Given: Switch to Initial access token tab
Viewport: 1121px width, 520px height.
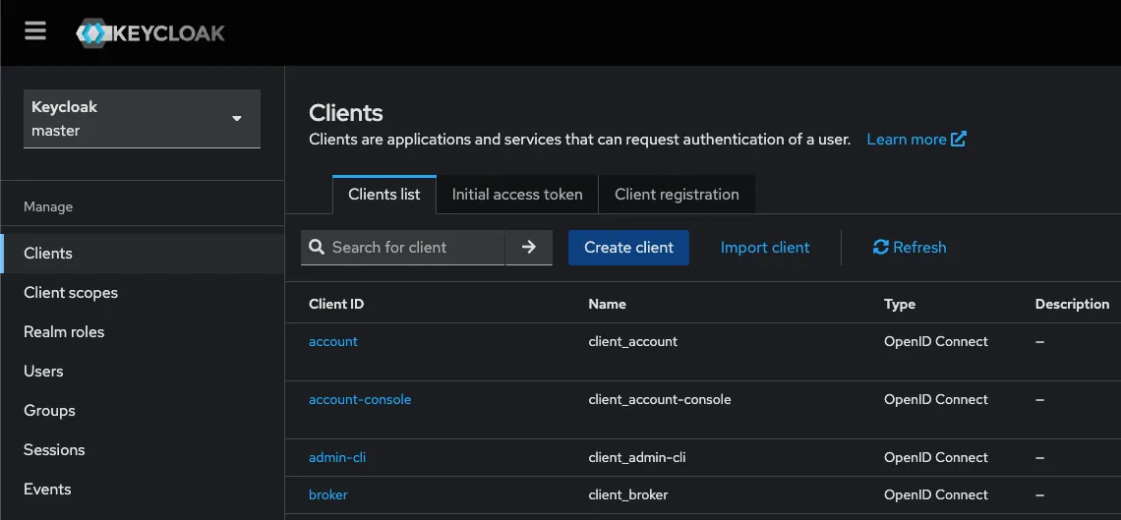Looking at the screenshot, I should tap(517, 195).
